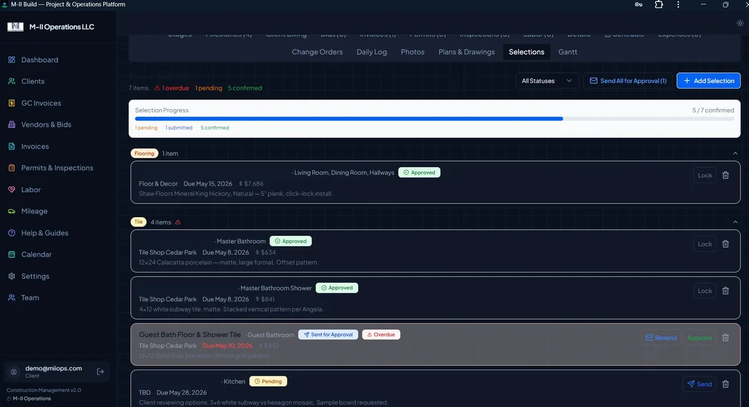Approve the Guest Bath Floor & Shower Tile

tap(700, 338)
